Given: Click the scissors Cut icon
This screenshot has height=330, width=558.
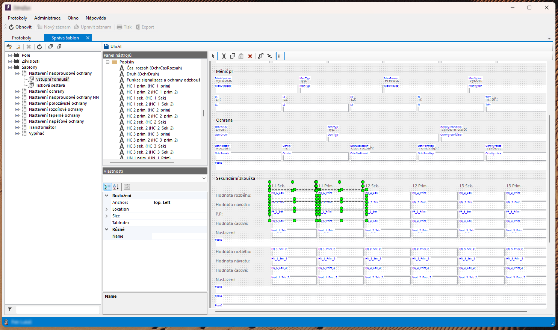Looking at the screenshot, I should click(x=224, y=56).
